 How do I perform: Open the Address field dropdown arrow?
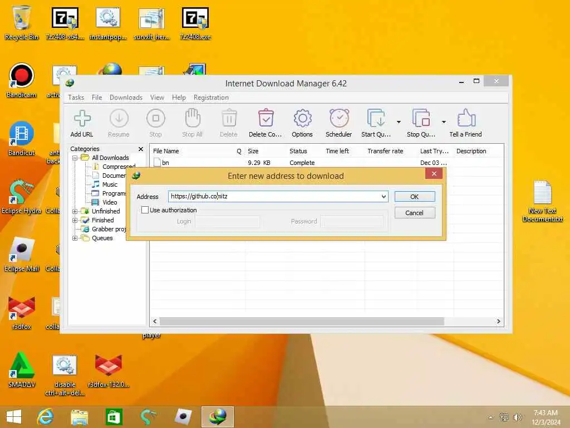[x=384, y=197]
